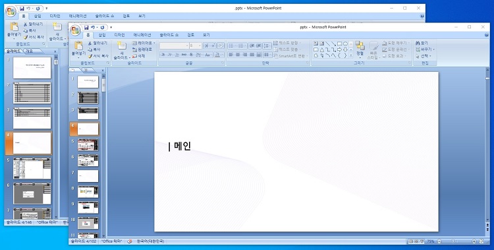Click 찾기 (Find) in the editing group
The height and width of the screenshot is (250, 494).
point(422,43)
